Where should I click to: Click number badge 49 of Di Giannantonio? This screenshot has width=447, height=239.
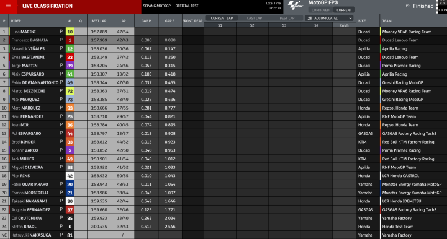70,83
